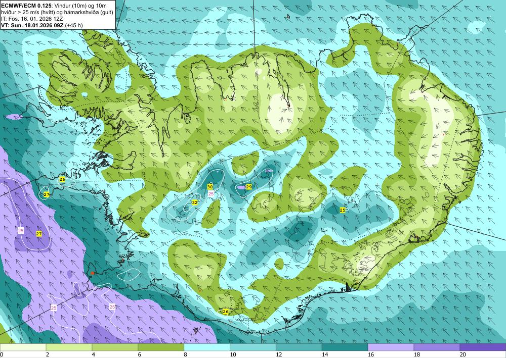Click the title line 'ECMWF/ECM 0.125: Vindur (10m) og 10m'
The height and width of the screenshot is (358, 506).
[x=53, y=6]
